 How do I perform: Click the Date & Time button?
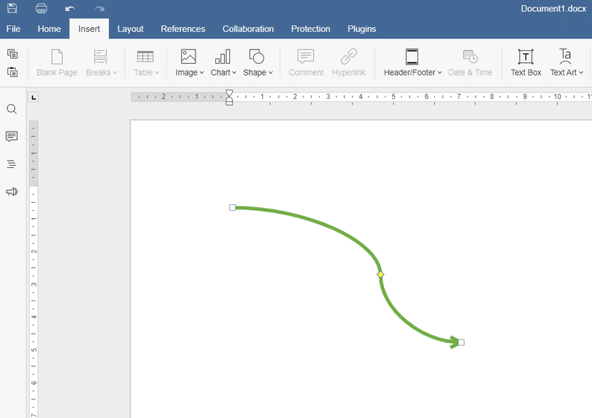tap(470, 63)
